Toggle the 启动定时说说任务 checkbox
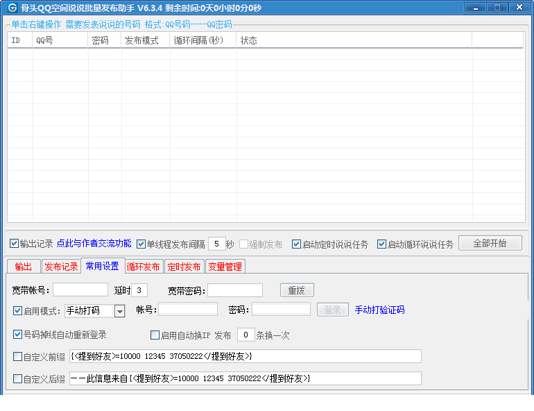 [x=296, y=244]
